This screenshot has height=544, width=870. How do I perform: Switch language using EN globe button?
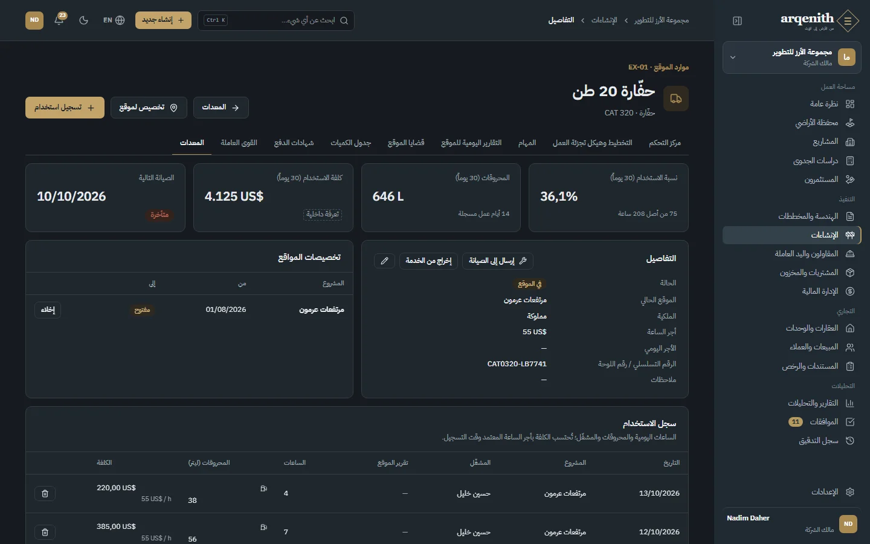click(x=114, y=21)
